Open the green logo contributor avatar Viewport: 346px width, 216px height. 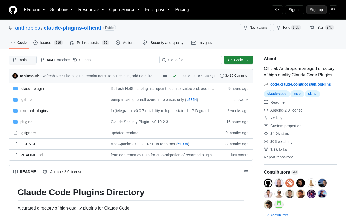(x=279, y=205)
